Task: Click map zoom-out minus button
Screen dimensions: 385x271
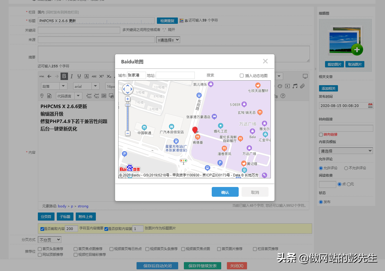Action: pyautogui.click(x=128, y=133)
